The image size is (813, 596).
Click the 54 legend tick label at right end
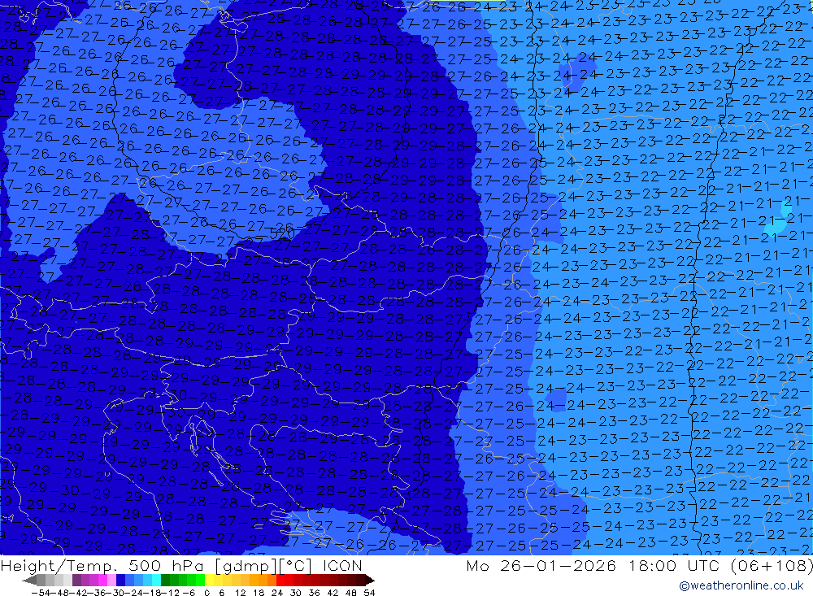pos(369,593)
